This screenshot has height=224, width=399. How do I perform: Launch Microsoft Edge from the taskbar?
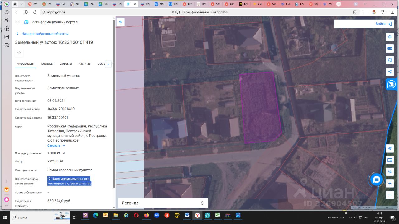click(x=95, y=215)
